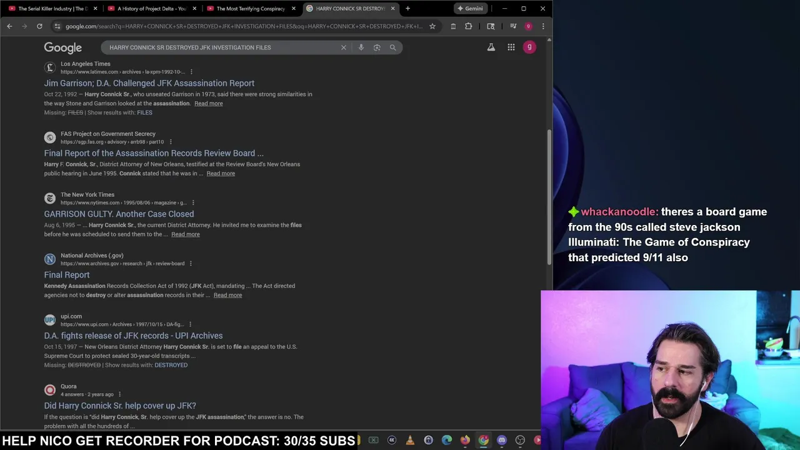The width and height of the screenshot is (800, 450).
Task: Submit the search with the magnifier icon
Action: [392, 47]
